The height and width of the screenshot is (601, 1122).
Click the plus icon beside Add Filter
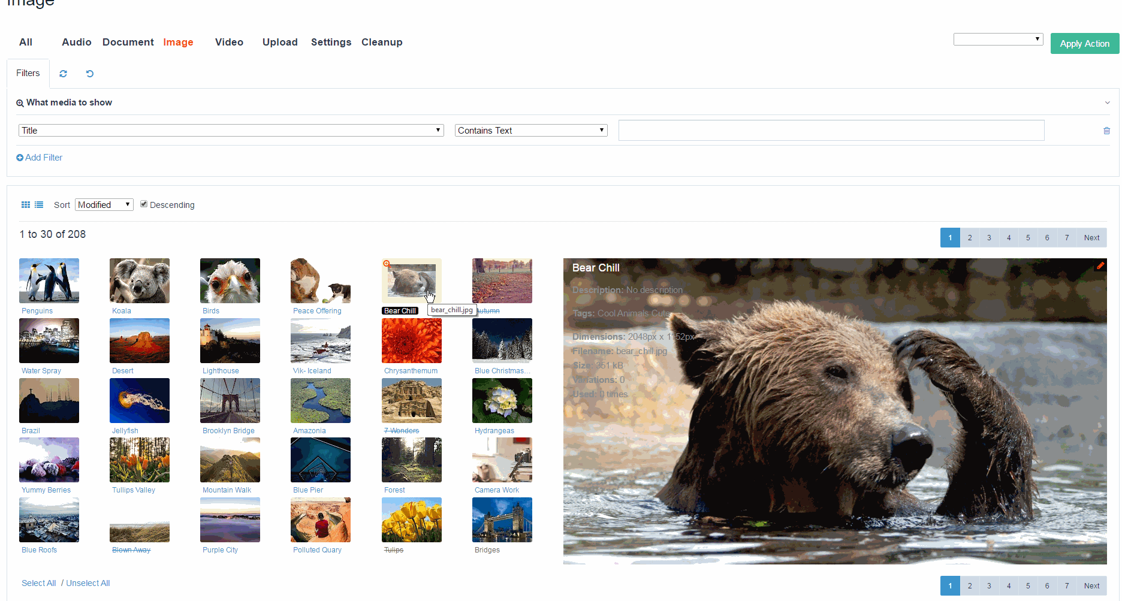point(20,158)
